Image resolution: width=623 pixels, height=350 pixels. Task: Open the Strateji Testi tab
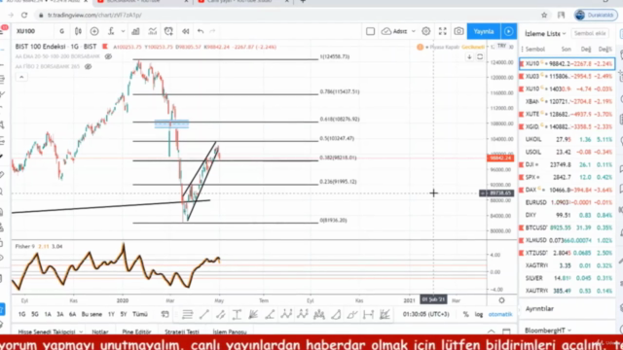[x=182, y=332]
